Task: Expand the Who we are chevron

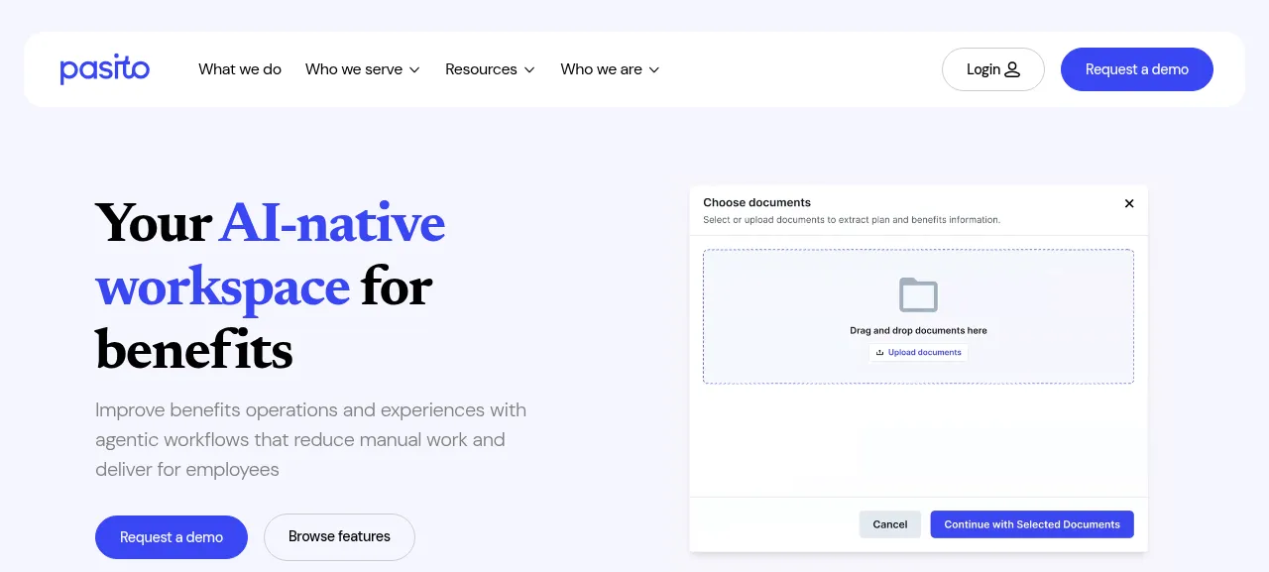Action: 654,69
